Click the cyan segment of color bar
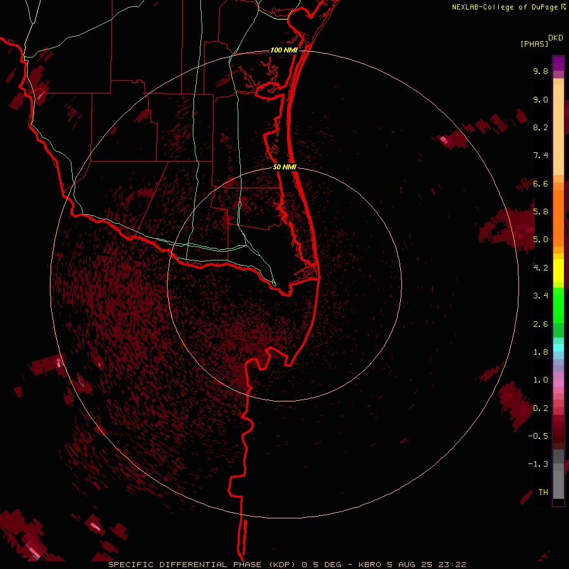This screenshot has height=569, width=569. pyautogui.click(x=558, y=348)
